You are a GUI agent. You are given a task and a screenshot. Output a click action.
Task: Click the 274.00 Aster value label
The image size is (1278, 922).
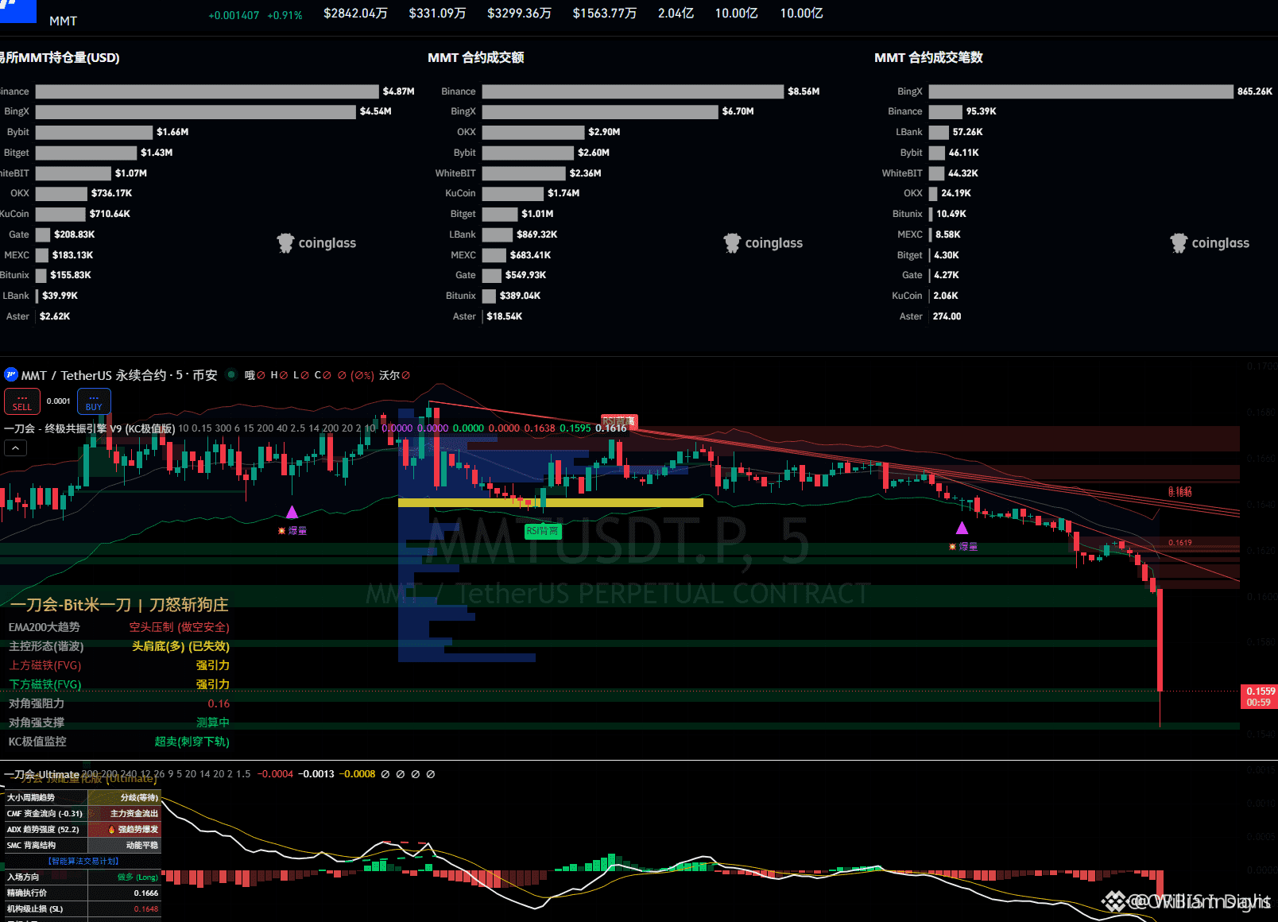pyautogui.click(x=947, y=316)
